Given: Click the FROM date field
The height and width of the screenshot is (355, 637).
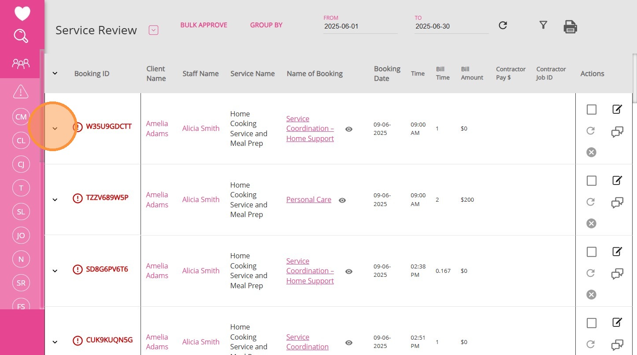Looking at the screenshot, I should point(360,26).
